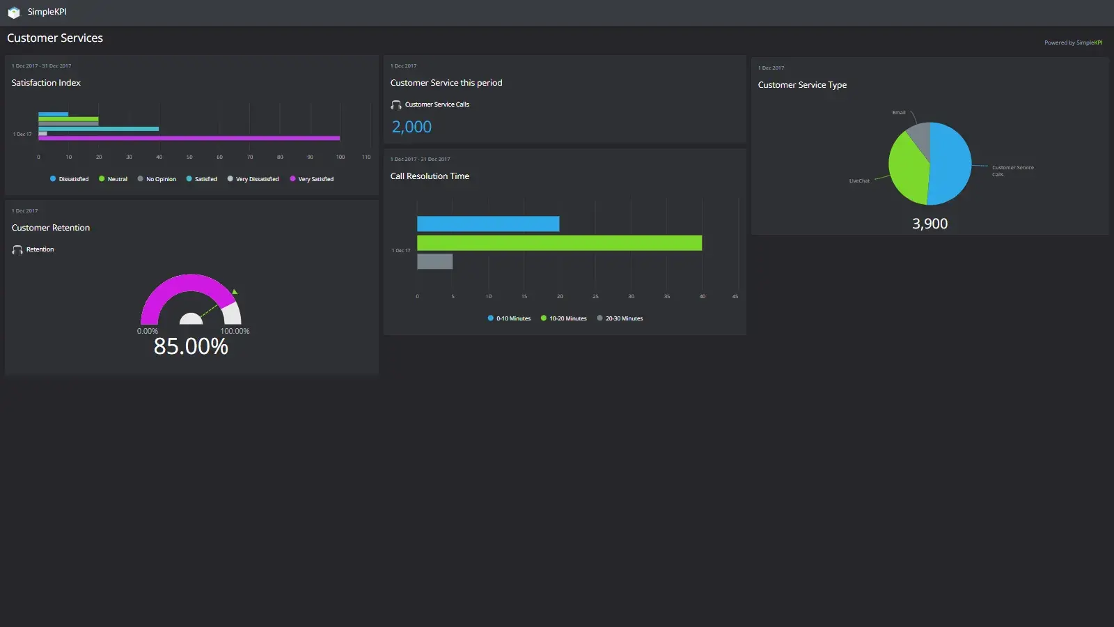Click the green Neutral bar

coord(68,119)
